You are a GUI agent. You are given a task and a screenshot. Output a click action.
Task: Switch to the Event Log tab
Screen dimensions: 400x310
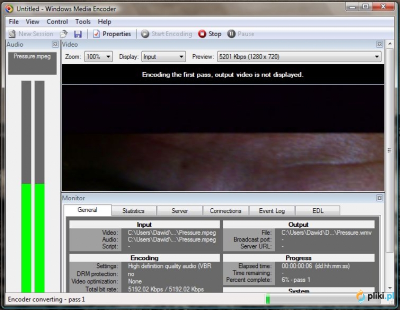pos(272,211)
